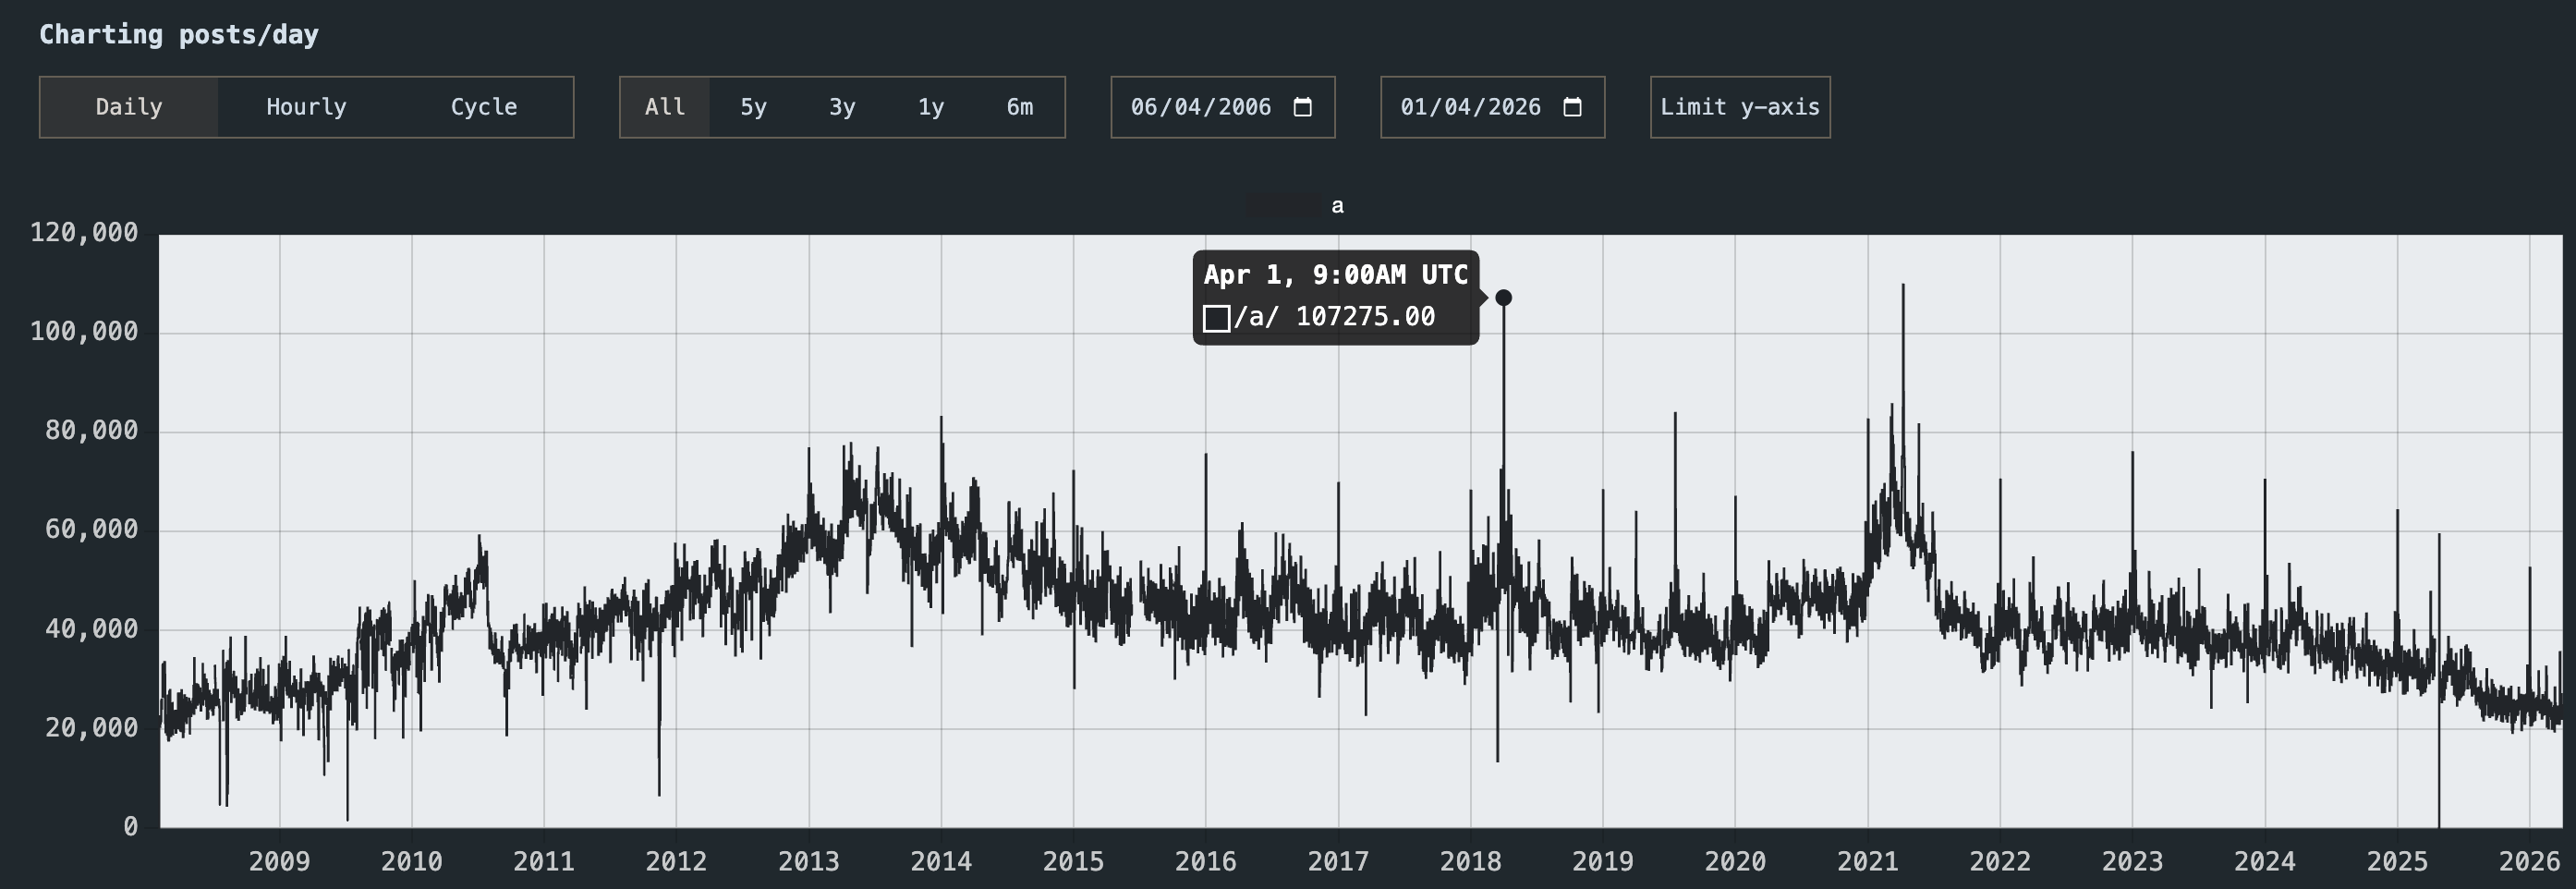Click the tooltip value '/a/ 107275.00'
This screenshot has width=2576, height=889.
click(1334, 318)
